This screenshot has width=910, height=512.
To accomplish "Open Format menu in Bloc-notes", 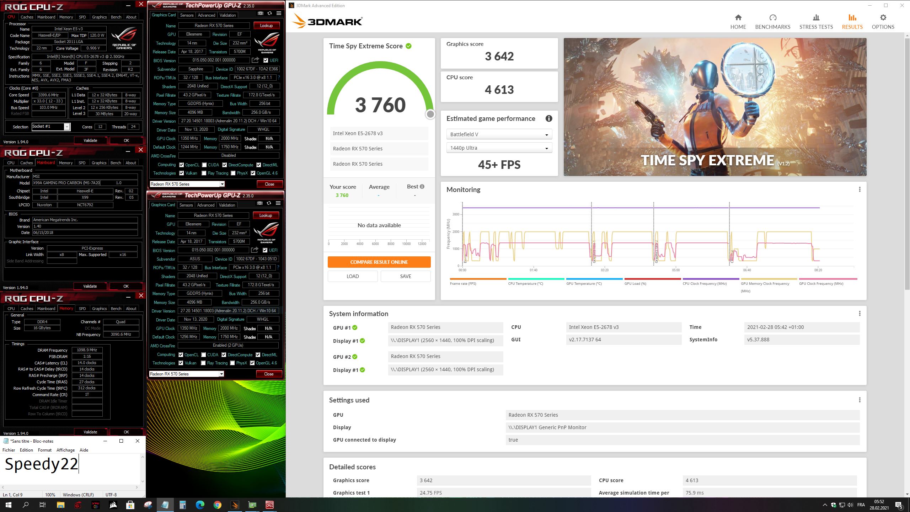I will [45, 450].
